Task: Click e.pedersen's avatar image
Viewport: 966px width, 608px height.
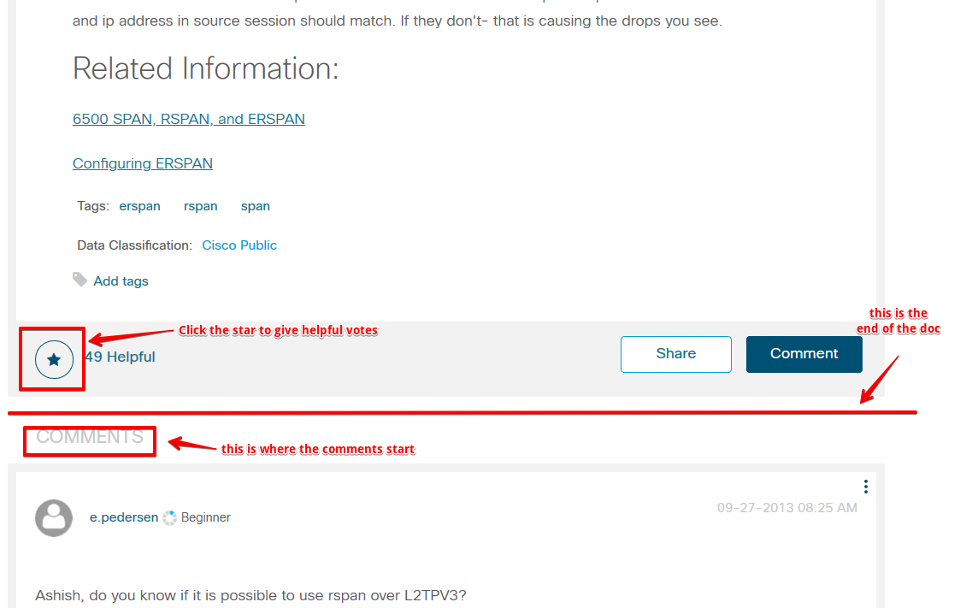Action: (x=53, y=517)
